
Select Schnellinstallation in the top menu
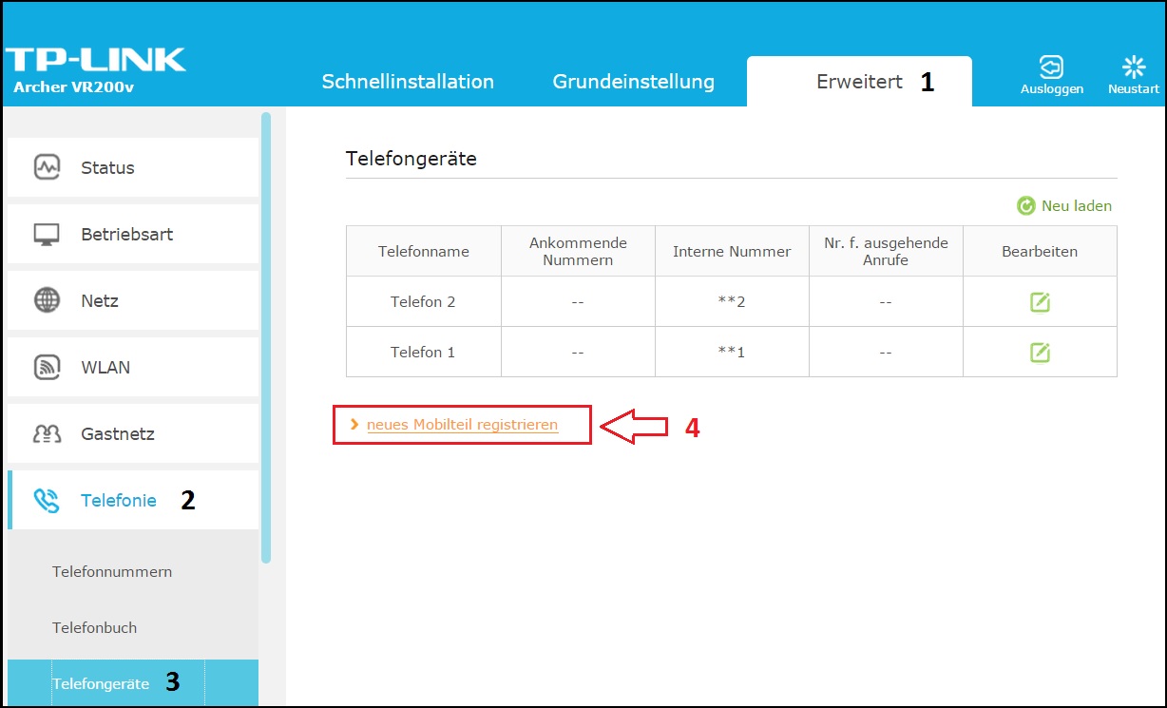408,81
